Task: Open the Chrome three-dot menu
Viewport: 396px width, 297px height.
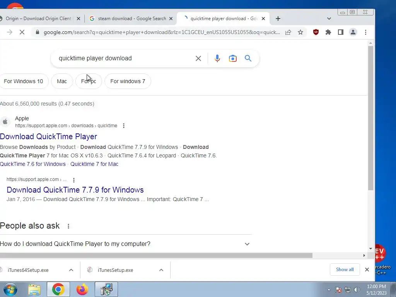Action: [x=365, y=32]
